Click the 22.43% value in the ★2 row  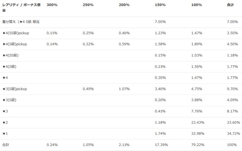(198, 122)
